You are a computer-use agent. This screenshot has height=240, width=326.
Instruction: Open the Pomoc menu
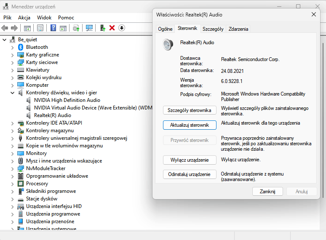pyautogui.click(x=66, y=18)
